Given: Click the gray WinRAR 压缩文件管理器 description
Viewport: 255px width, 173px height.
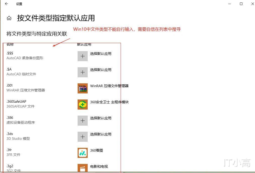Looking at the screenshot, I should (x=26, y=90).
